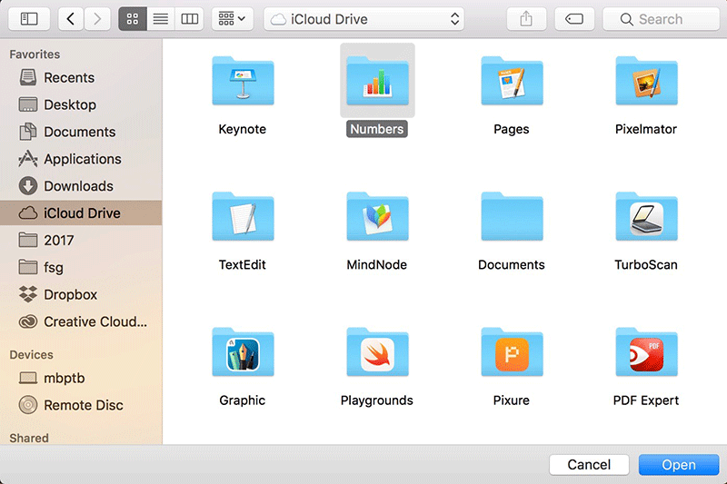Click the Cancel button
Image resolution: width=727 pixels, height=484 pixels.
pyautogui.click(x=589, y=465)
